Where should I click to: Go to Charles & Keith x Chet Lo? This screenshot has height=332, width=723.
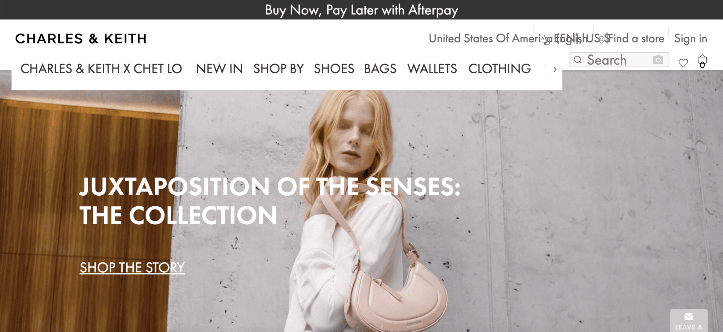[101, 69]
